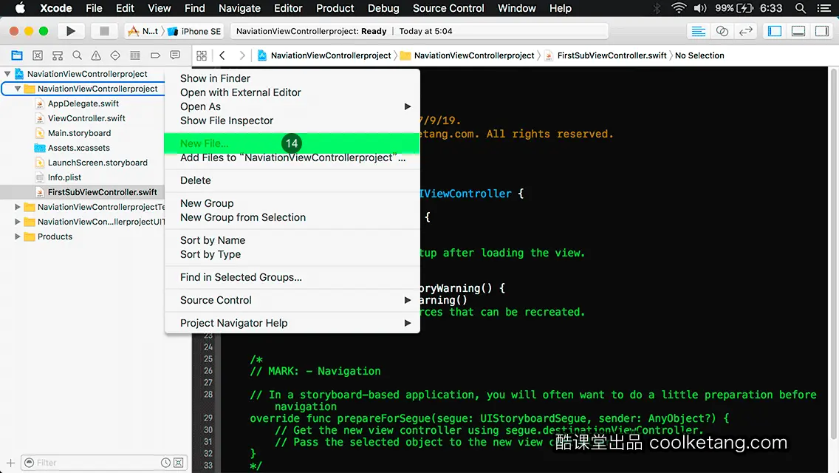Collapse the root NaviationViewControllerproject project
The height and width of the screenshot is (473, 839).
(x=7, y=74)
